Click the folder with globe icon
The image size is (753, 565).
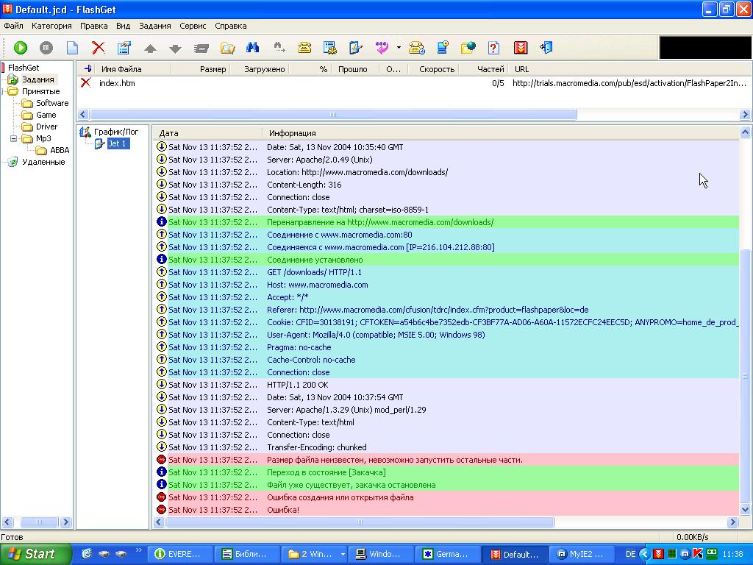click(x=468, y=48)
